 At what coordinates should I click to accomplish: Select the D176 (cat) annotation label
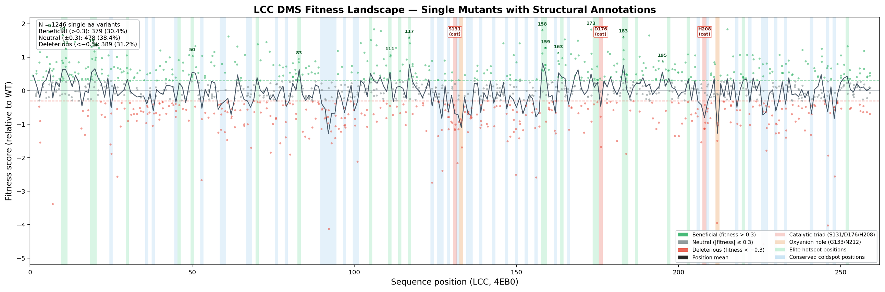601,31
